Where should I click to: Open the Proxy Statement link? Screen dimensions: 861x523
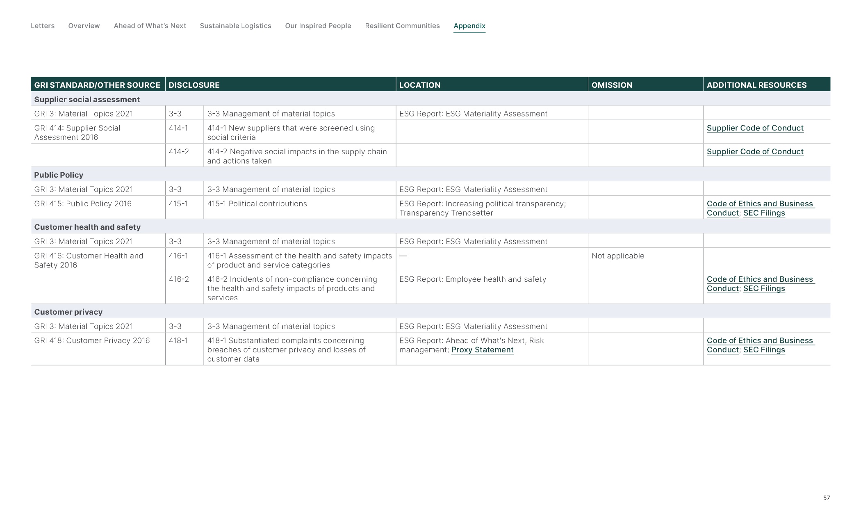point(482,350)
